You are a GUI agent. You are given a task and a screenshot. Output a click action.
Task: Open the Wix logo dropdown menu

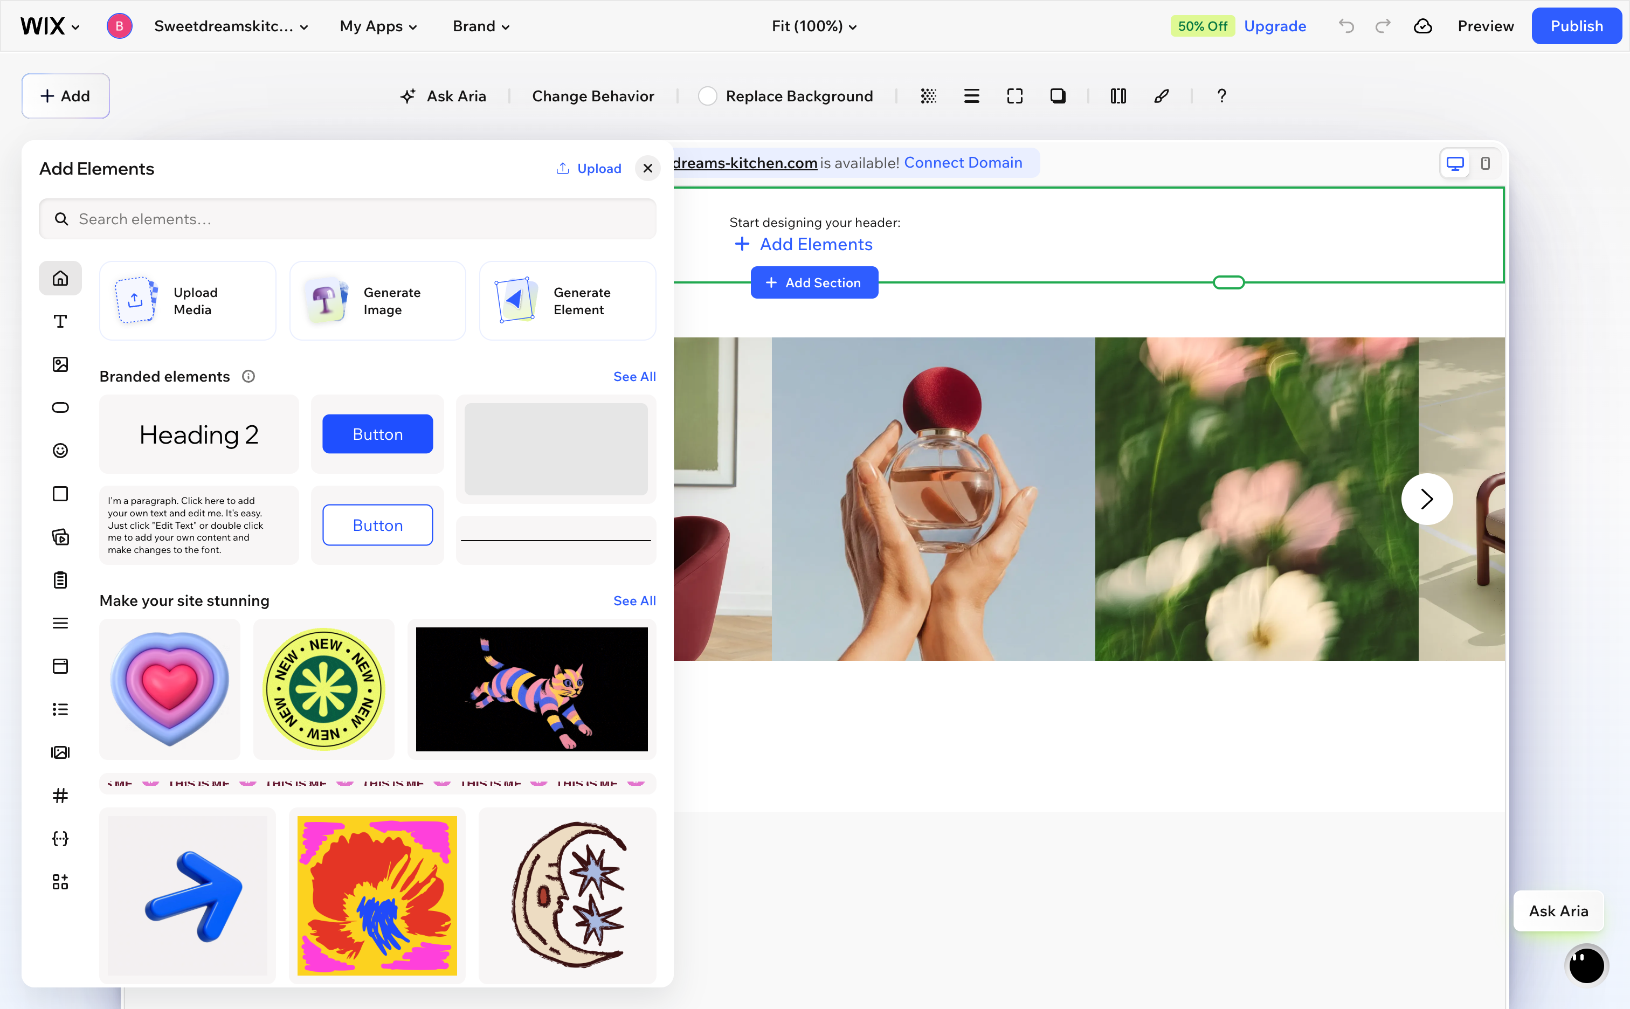50,26
